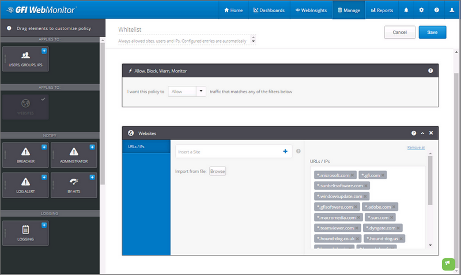This screenshot has height=275, width=461.
Task: Remove the *.sun.com entry
Action: point(392,217)
